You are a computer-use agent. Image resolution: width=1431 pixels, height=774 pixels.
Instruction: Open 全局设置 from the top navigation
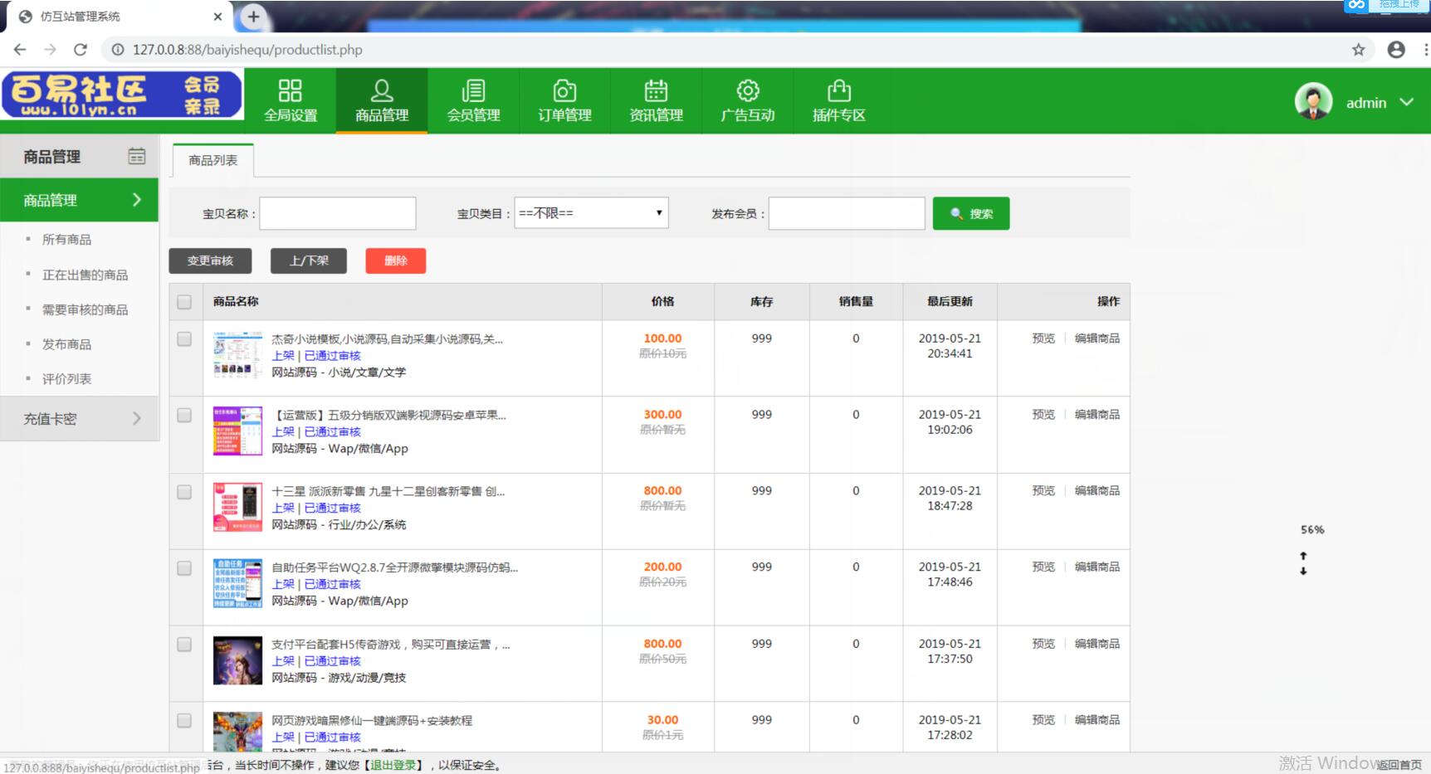click(291, 101)
